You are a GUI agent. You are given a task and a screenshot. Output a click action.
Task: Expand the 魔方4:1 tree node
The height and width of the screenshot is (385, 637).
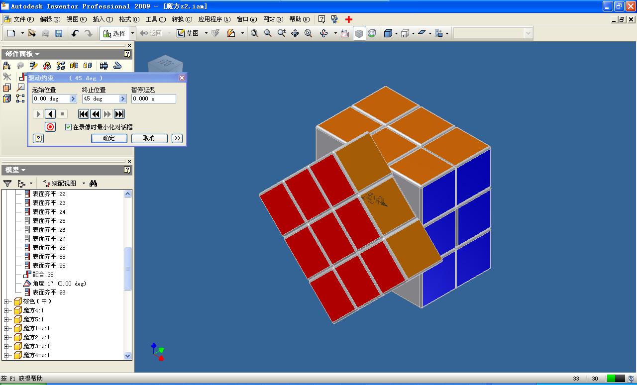click(6, 310)
